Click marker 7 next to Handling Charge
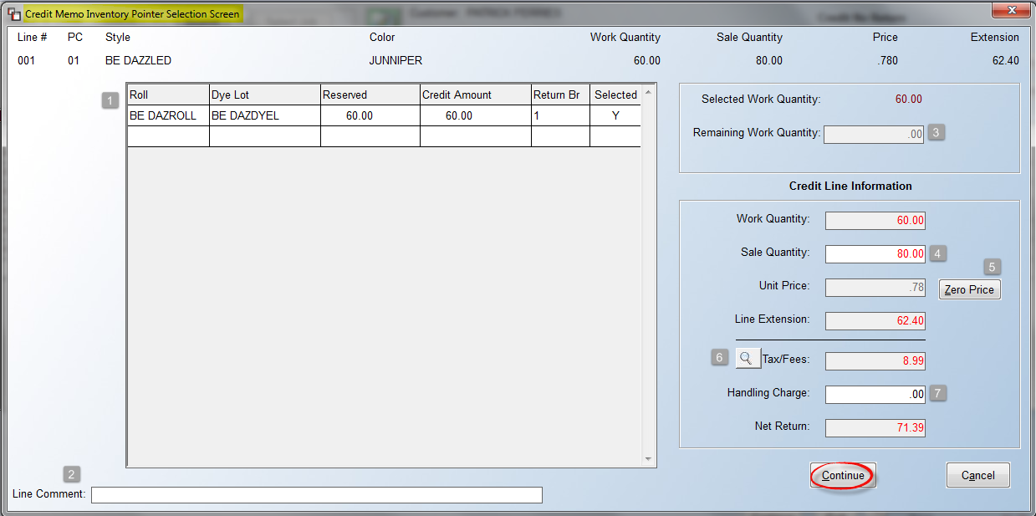Screen dimensions: 1036x516 click(937, 393)
